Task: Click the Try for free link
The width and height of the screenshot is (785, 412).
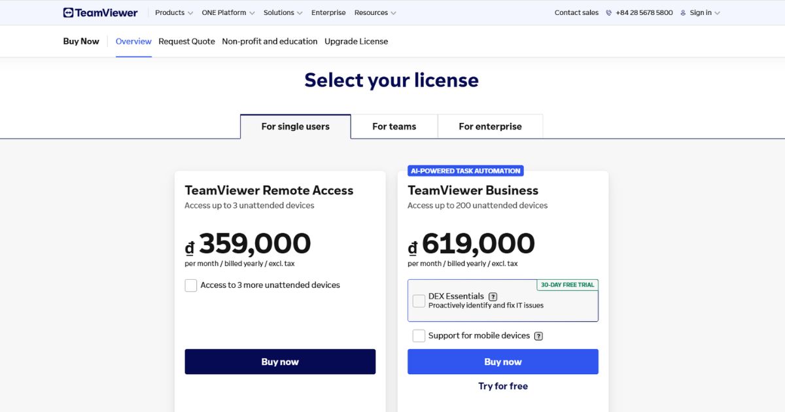Action: click(x=503, y=386)
